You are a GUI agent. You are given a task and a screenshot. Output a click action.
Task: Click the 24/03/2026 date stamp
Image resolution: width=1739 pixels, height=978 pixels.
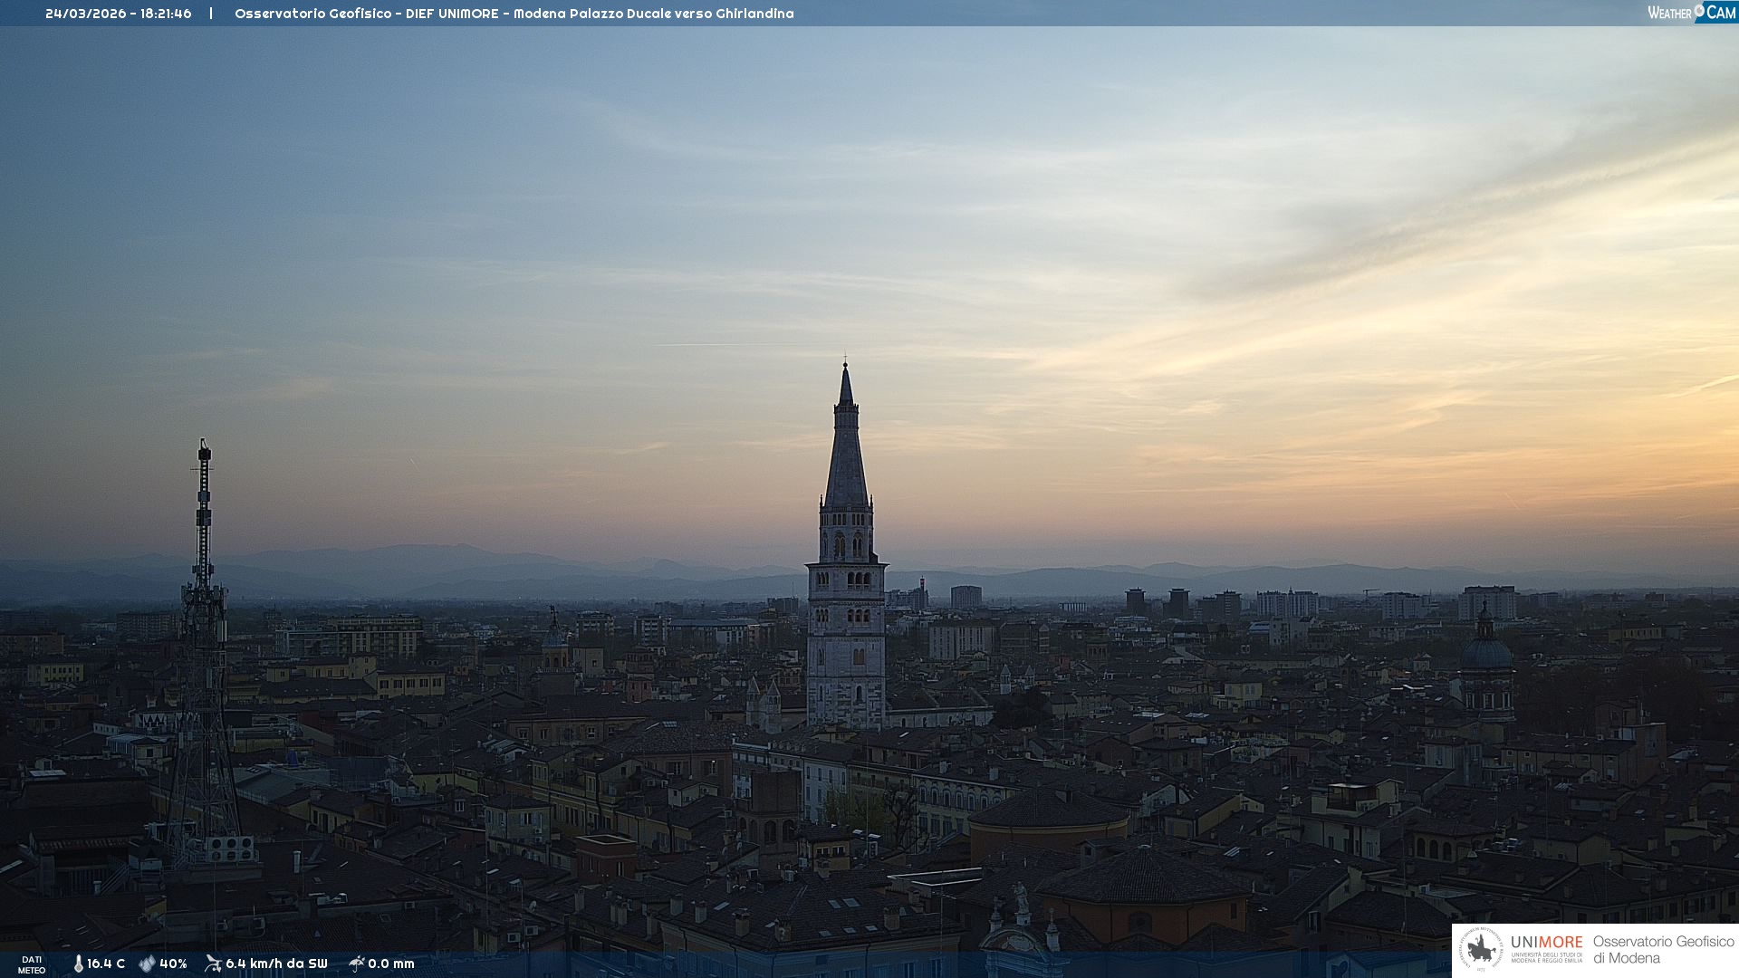[85, 14]
